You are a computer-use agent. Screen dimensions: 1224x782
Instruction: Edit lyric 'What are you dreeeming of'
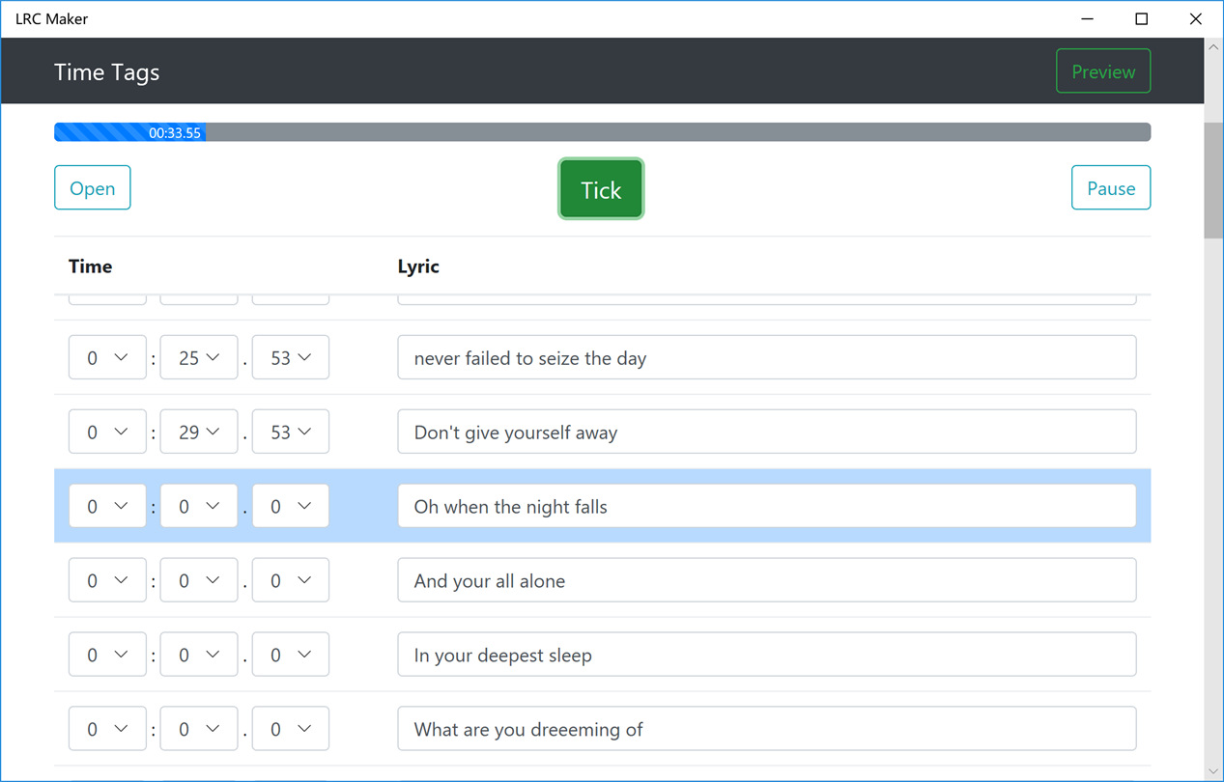767,729
